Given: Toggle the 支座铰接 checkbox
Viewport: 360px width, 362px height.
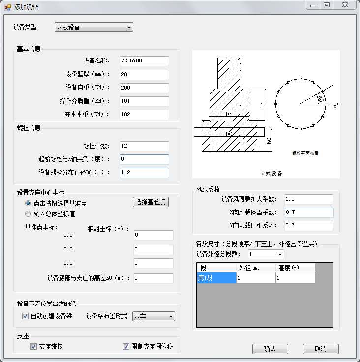Looking at the screenshot, I should [x=34, y=347].
